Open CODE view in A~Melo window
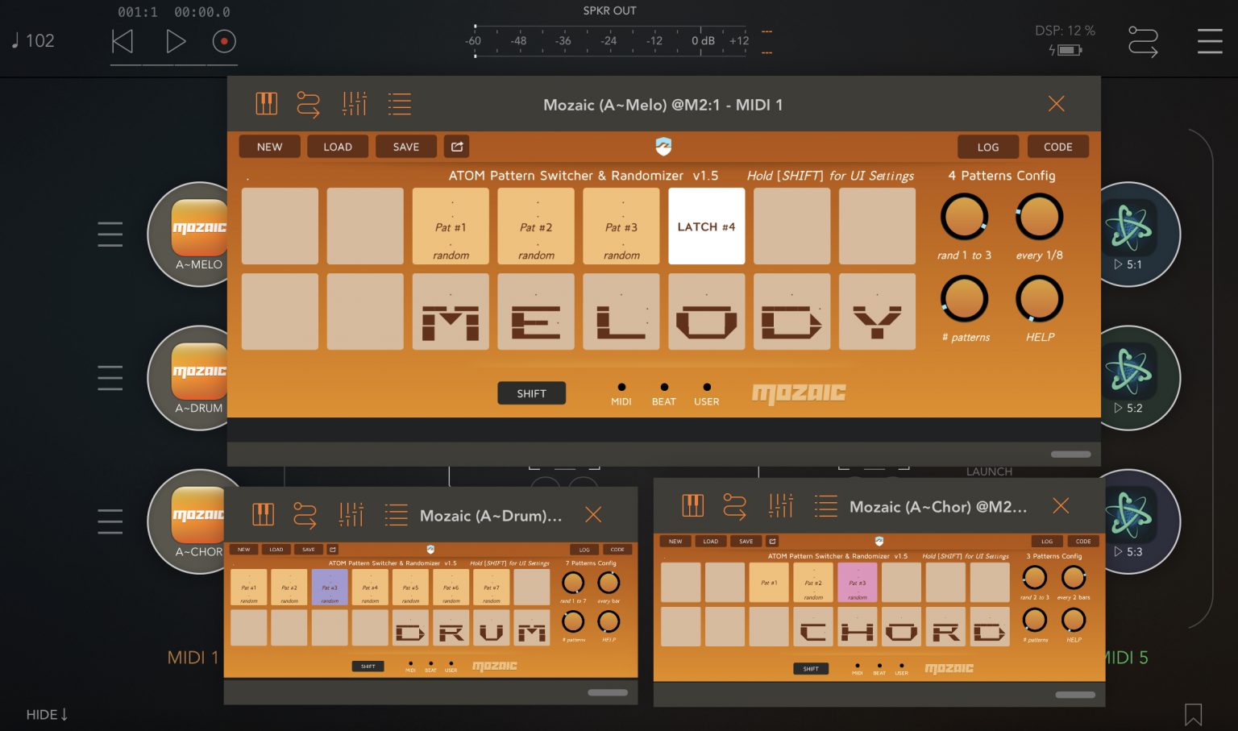 click(x=1058, y=147)
